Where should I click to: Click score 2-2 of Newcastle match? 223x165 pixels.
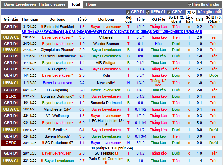point(82,83)
